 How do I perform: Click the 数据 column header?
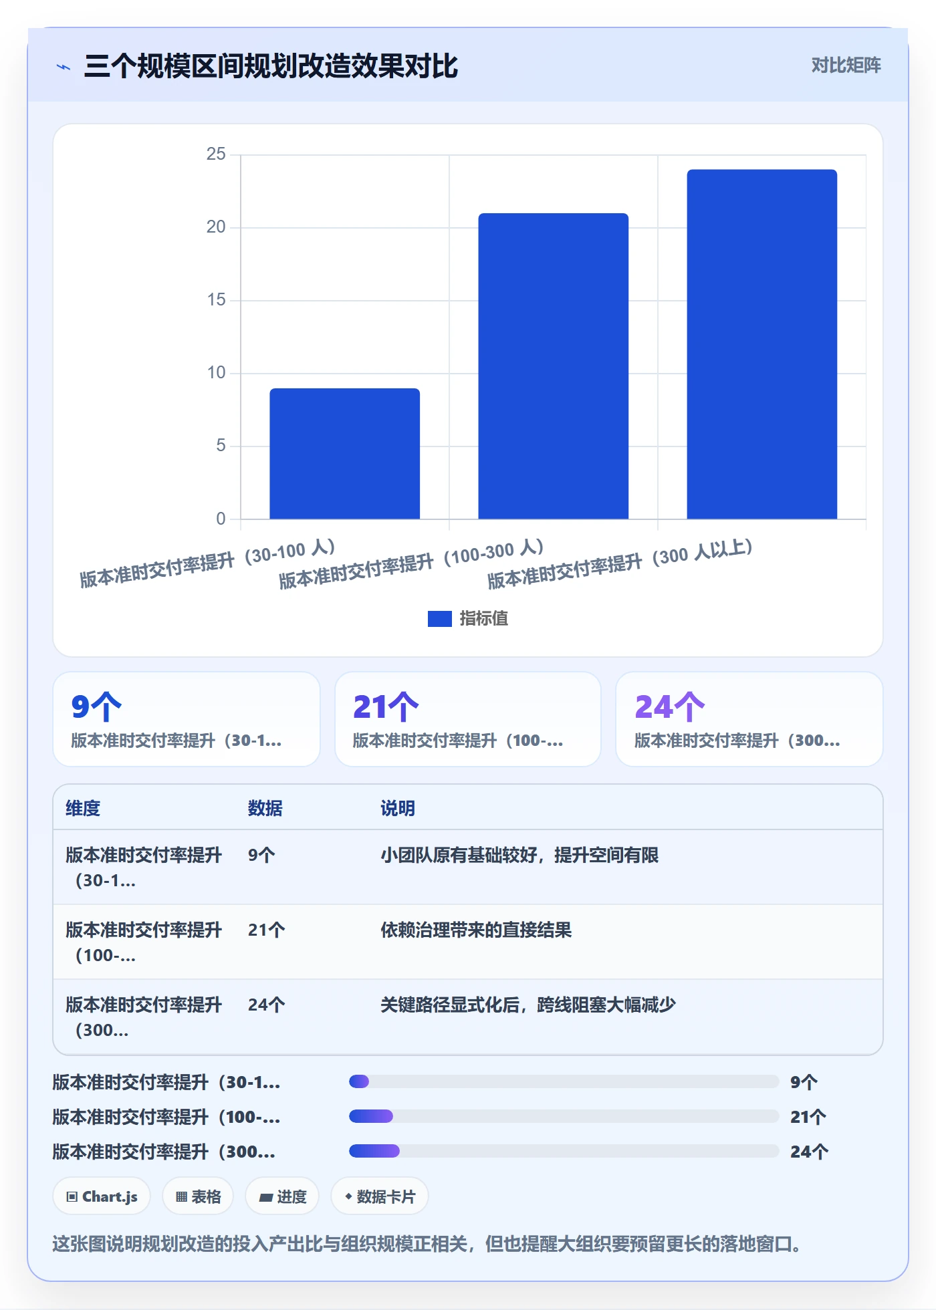coord(265,808)
